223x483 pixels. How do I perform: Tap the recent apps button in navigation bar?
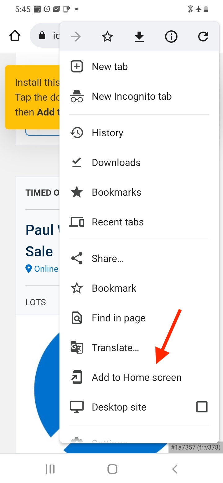tap(50, 469)
